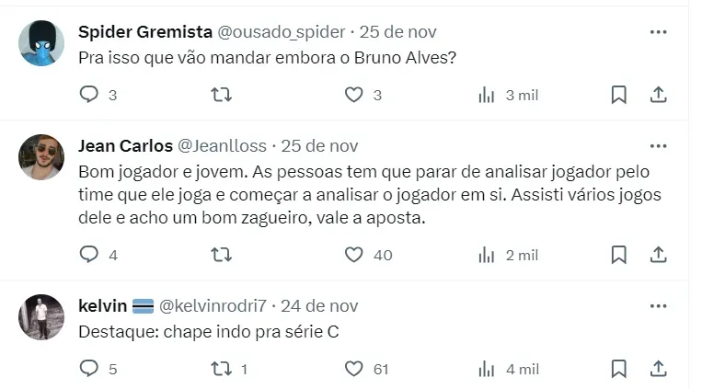Share Jean Carlos's tweet
Image resolution: width=702 pixels, height=389 pixels.
(658, 255)
